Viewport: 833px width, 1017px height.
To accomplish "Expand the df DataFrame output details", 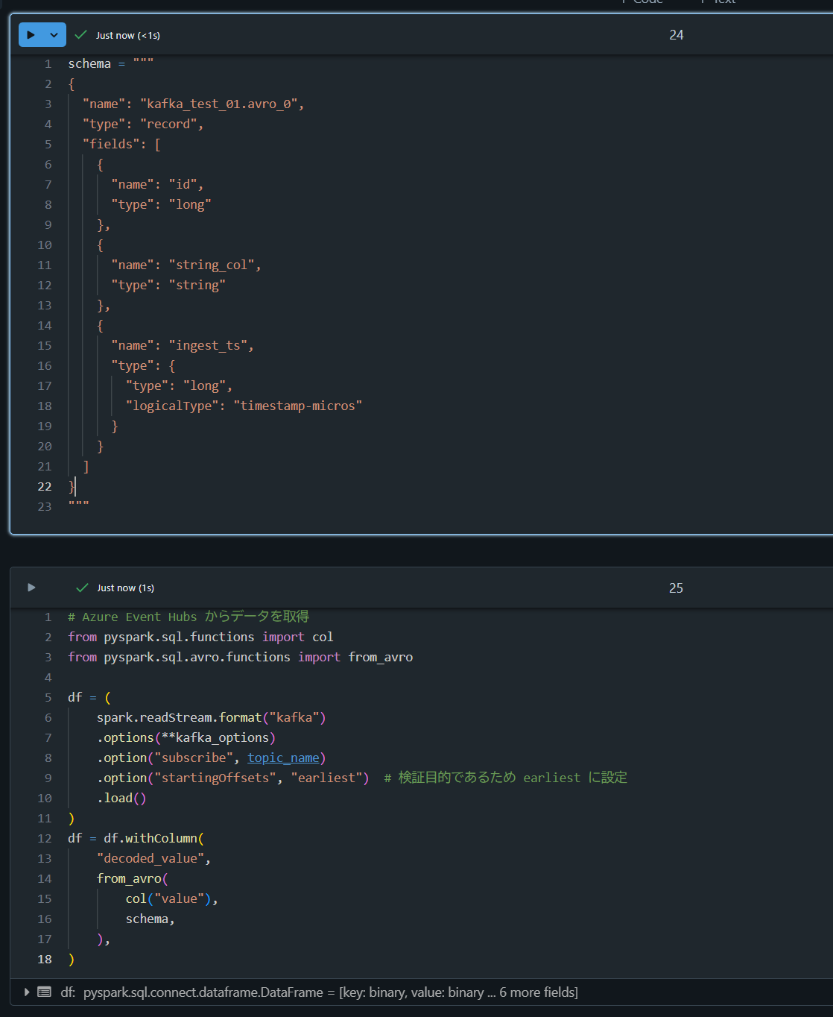I will [27, 992].
